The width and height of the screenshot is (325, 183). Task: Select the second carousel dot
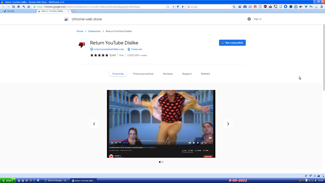pyautogui.click(x=162, y=162)
